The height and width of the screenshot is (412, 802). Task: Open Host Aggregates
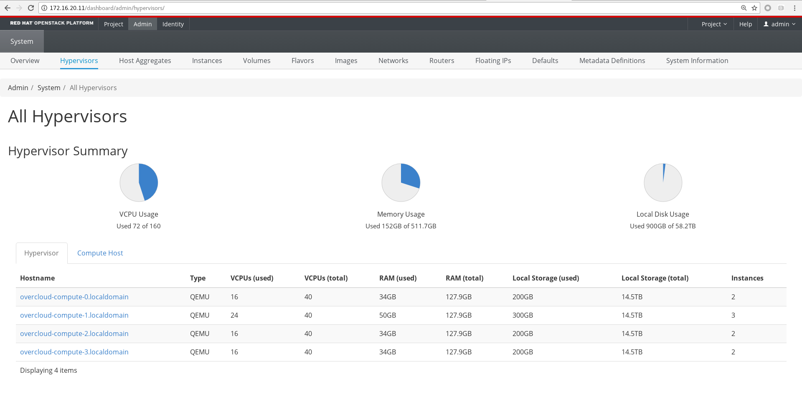tap(145, 61)
